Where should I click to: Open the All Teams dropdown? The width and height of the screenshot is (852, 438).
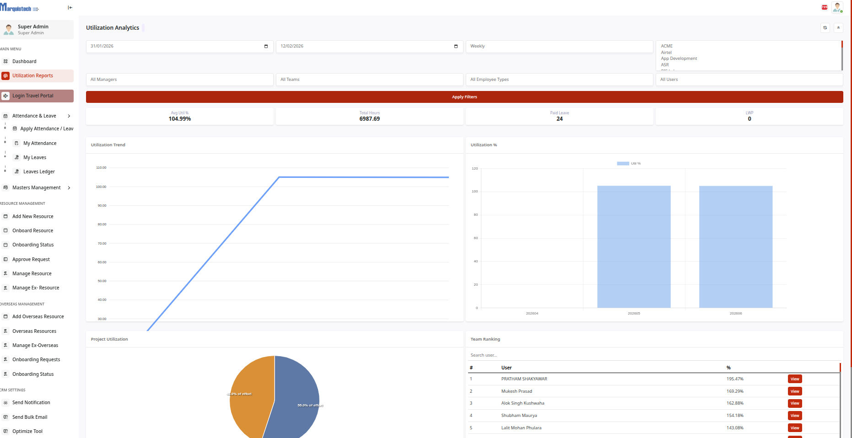tap(369, 80)
